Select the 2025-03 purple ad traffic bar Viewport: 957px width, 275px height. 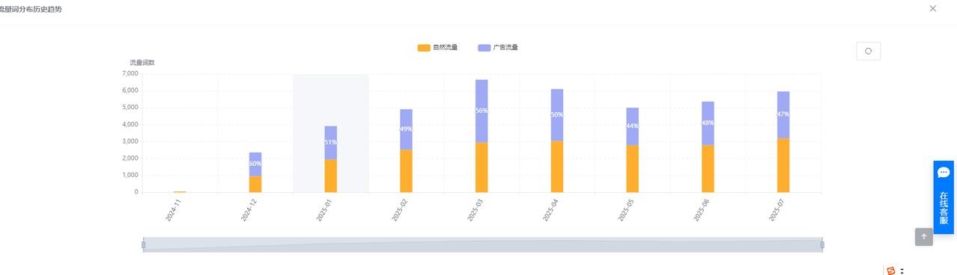pyautogui.click(x=481, y=111)
